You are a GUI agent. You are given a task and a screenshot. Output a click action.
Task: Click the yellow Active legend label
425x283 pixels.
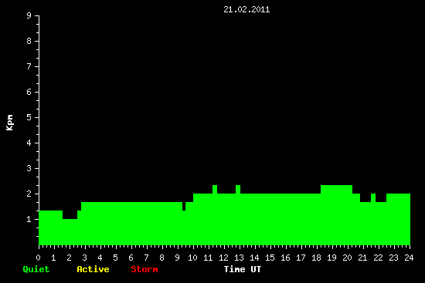93,269
